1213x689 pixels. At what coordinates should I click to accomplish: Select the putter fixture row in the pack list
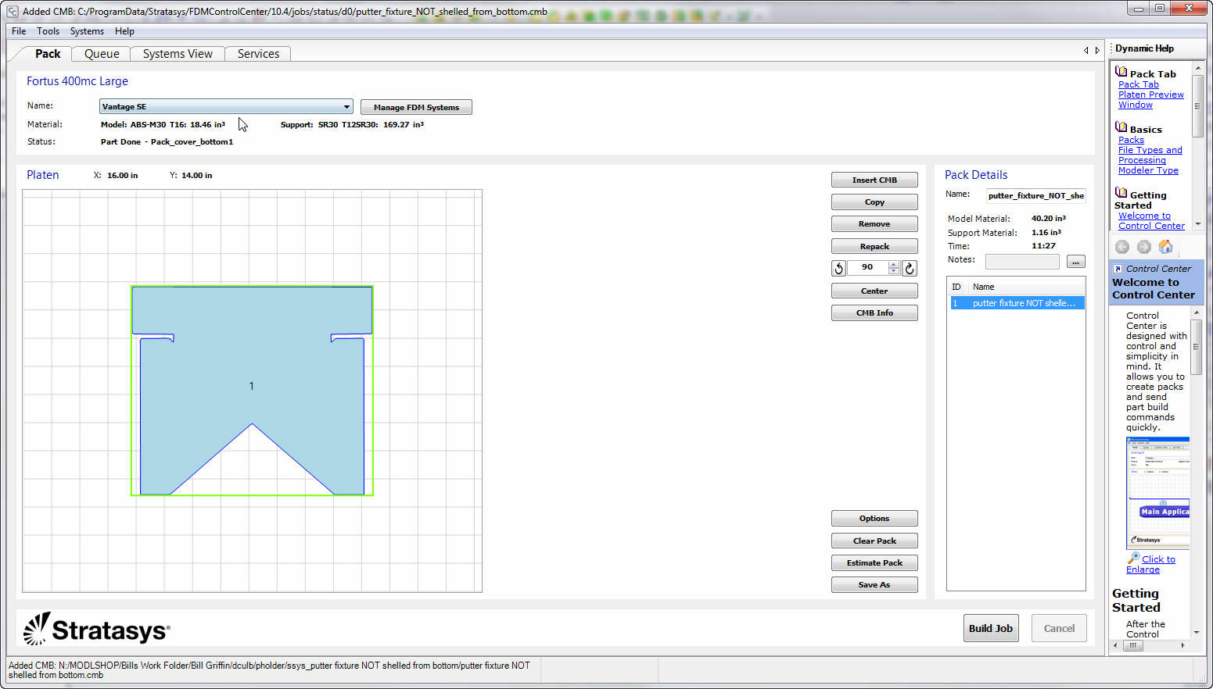coord(1017,303)
